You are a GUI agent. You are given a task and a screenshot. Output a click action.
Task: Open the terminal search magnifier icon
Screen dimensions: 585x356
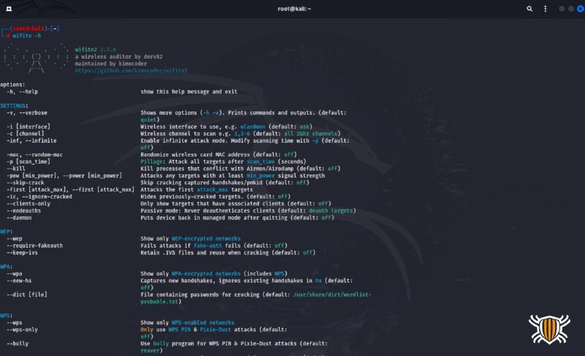click(x=529, y=9)
